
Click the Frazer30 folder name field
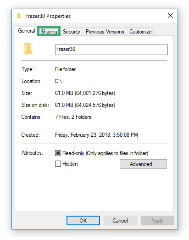[111, 50]
